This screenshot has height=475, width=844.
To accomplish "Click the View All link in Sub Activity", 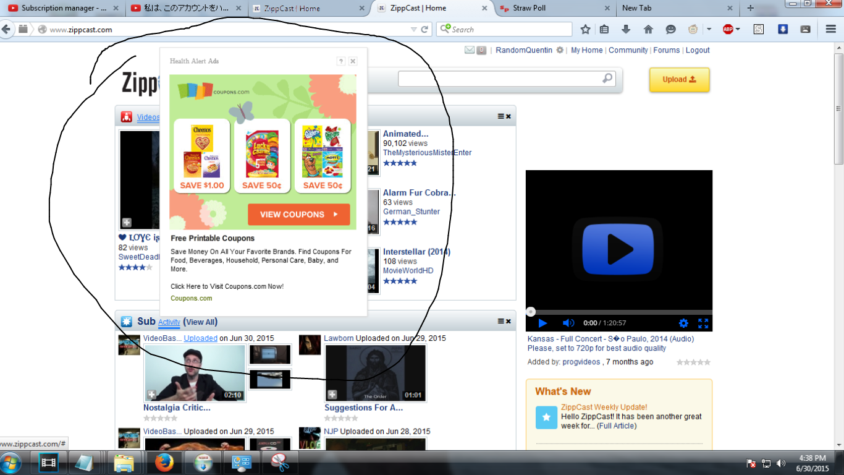I will [x=200, y=322].
